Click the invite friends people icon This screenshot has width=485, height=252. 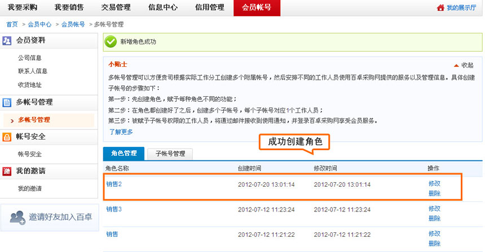pyautogui.click(x=17, y=217)
